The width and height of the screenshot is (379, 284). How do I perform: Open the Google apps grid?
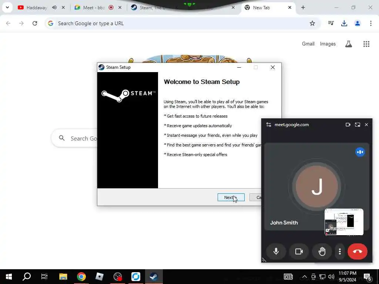[x=366, y=44]
